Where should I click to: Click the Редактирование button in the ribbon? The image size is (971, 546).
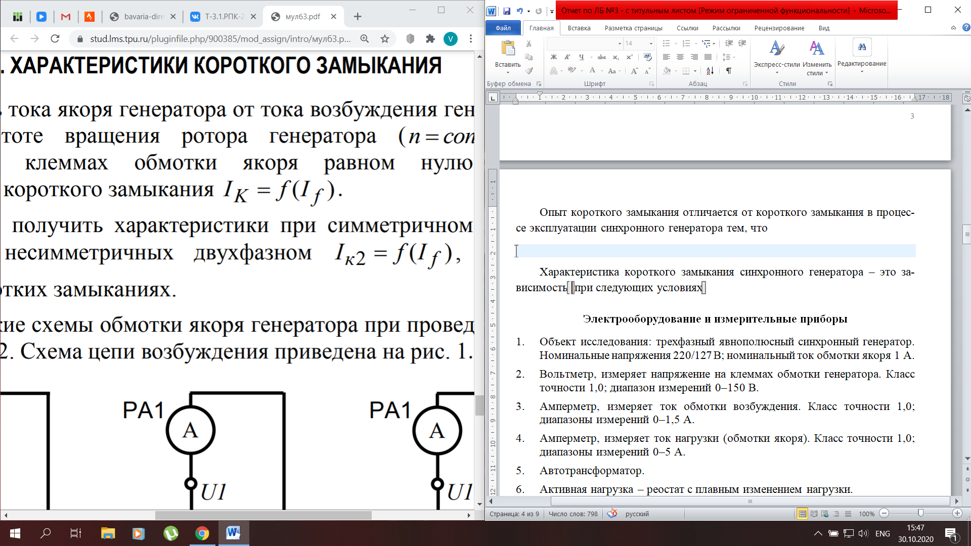(862, 55)
